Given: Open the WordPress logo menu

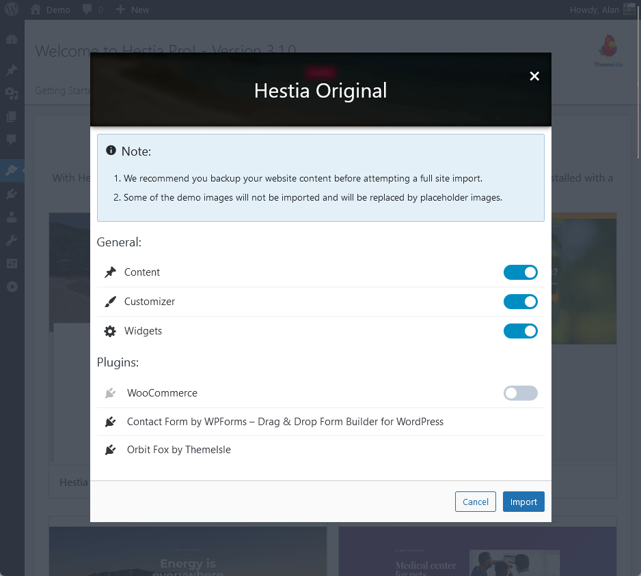Looking at the screenshot, I should [x=12, y=10].
